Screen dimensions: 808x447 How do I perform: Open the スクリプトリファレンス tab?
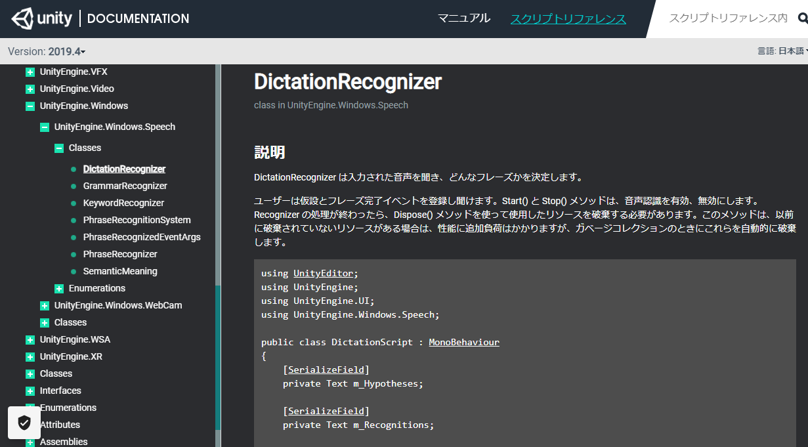[568, 19]
